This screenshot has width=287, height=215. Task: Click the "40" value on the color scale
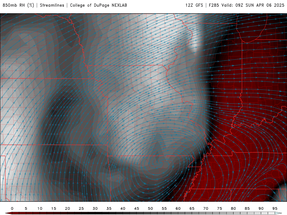(x=123, y=209)
